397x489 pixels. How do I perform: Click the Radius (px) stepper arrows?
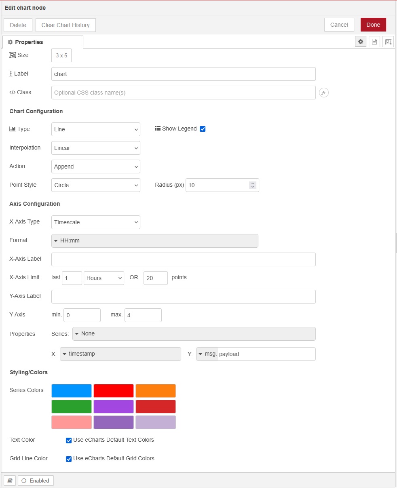tap(253, 185)
